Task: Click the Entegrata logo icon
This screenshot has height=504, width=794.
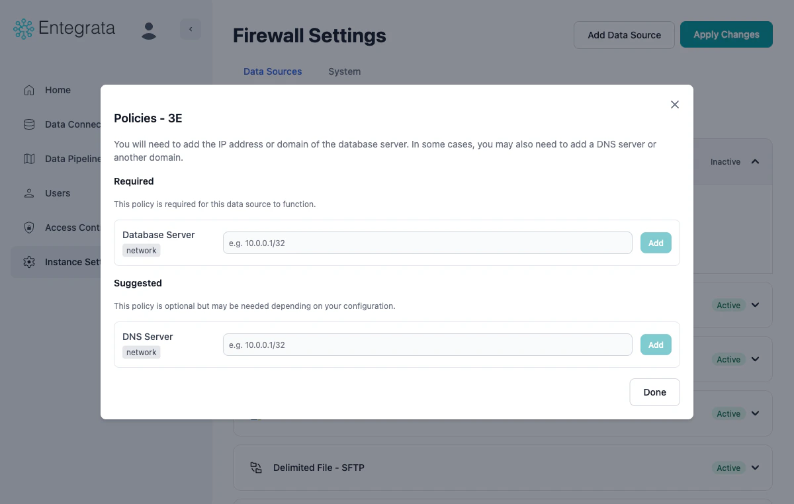Action: [x=22, y=28]
